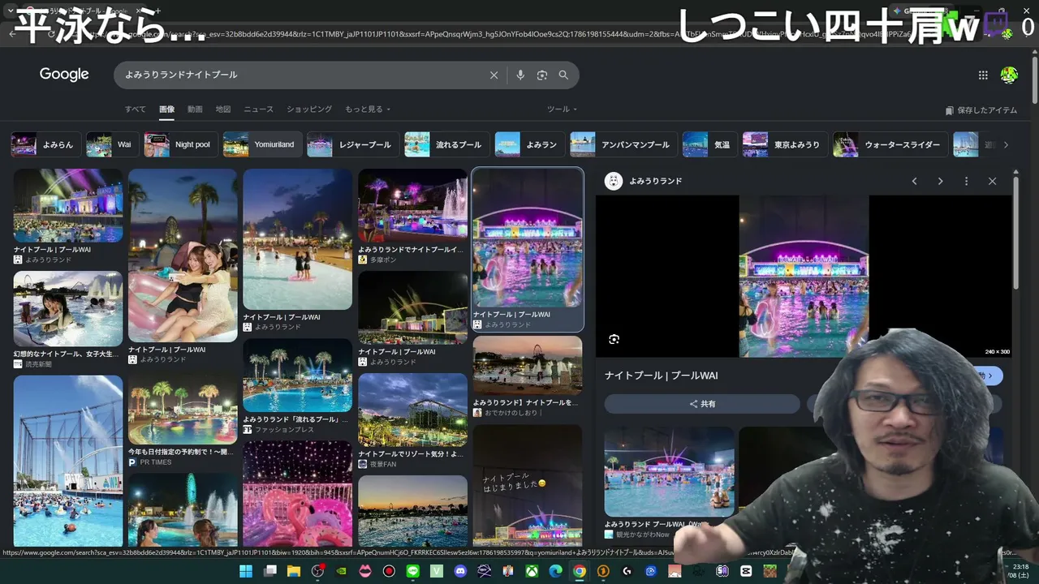Viewport: 1039px width, 584px height.
Task: Switch to the すべて results tab
Action: tap(136, 109)
